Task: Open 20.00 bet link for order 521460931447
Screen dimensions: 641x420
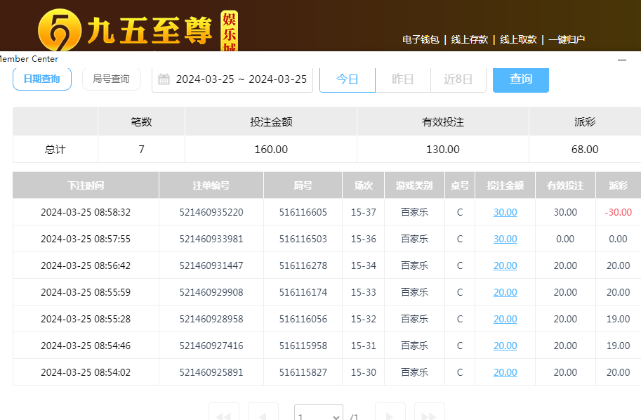Action: point(505,265)
